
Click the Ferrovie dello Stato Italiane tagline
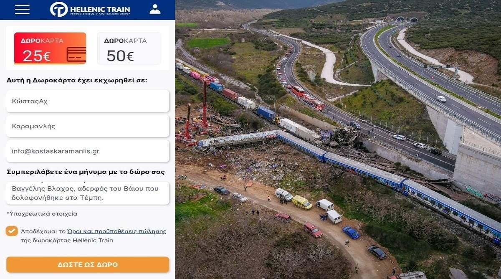coord(100,15)
